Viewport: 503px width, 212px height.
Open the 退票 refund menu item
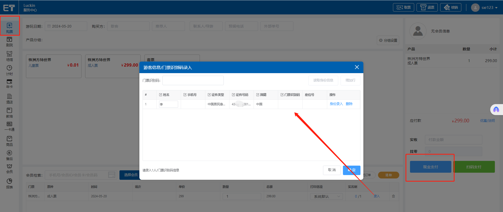[427, 7]
